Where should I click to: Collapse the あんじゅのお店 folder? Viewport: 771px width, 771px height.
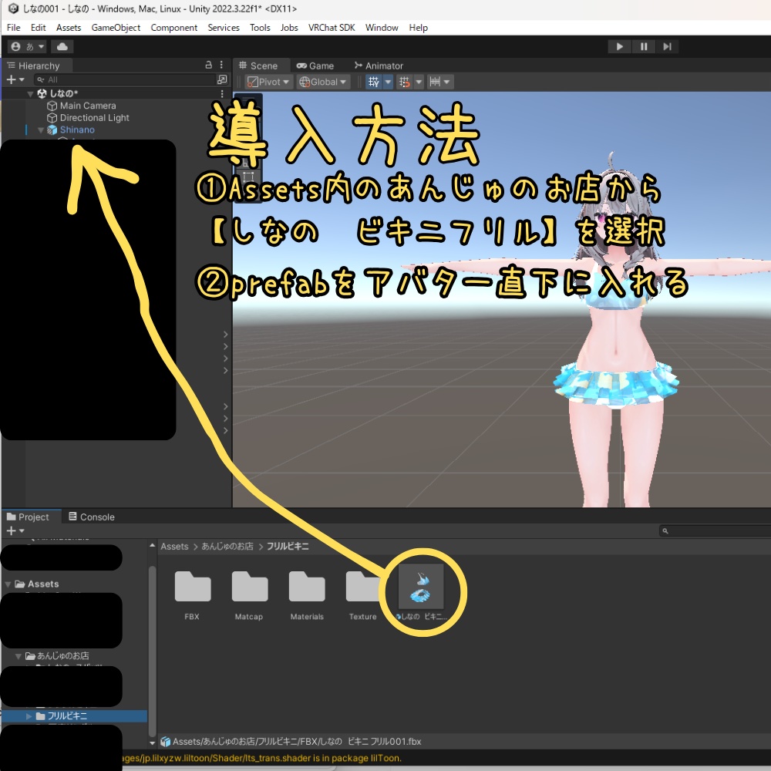[x=19, y=656]
